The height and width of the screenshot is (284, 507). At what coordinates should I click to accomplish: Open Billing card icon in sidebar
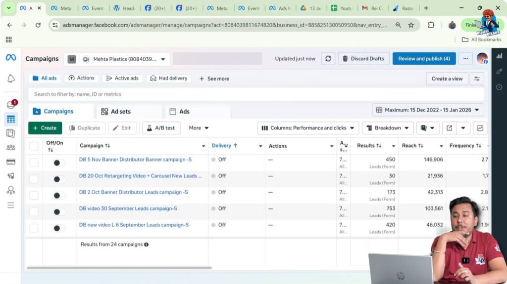[11, 162]
